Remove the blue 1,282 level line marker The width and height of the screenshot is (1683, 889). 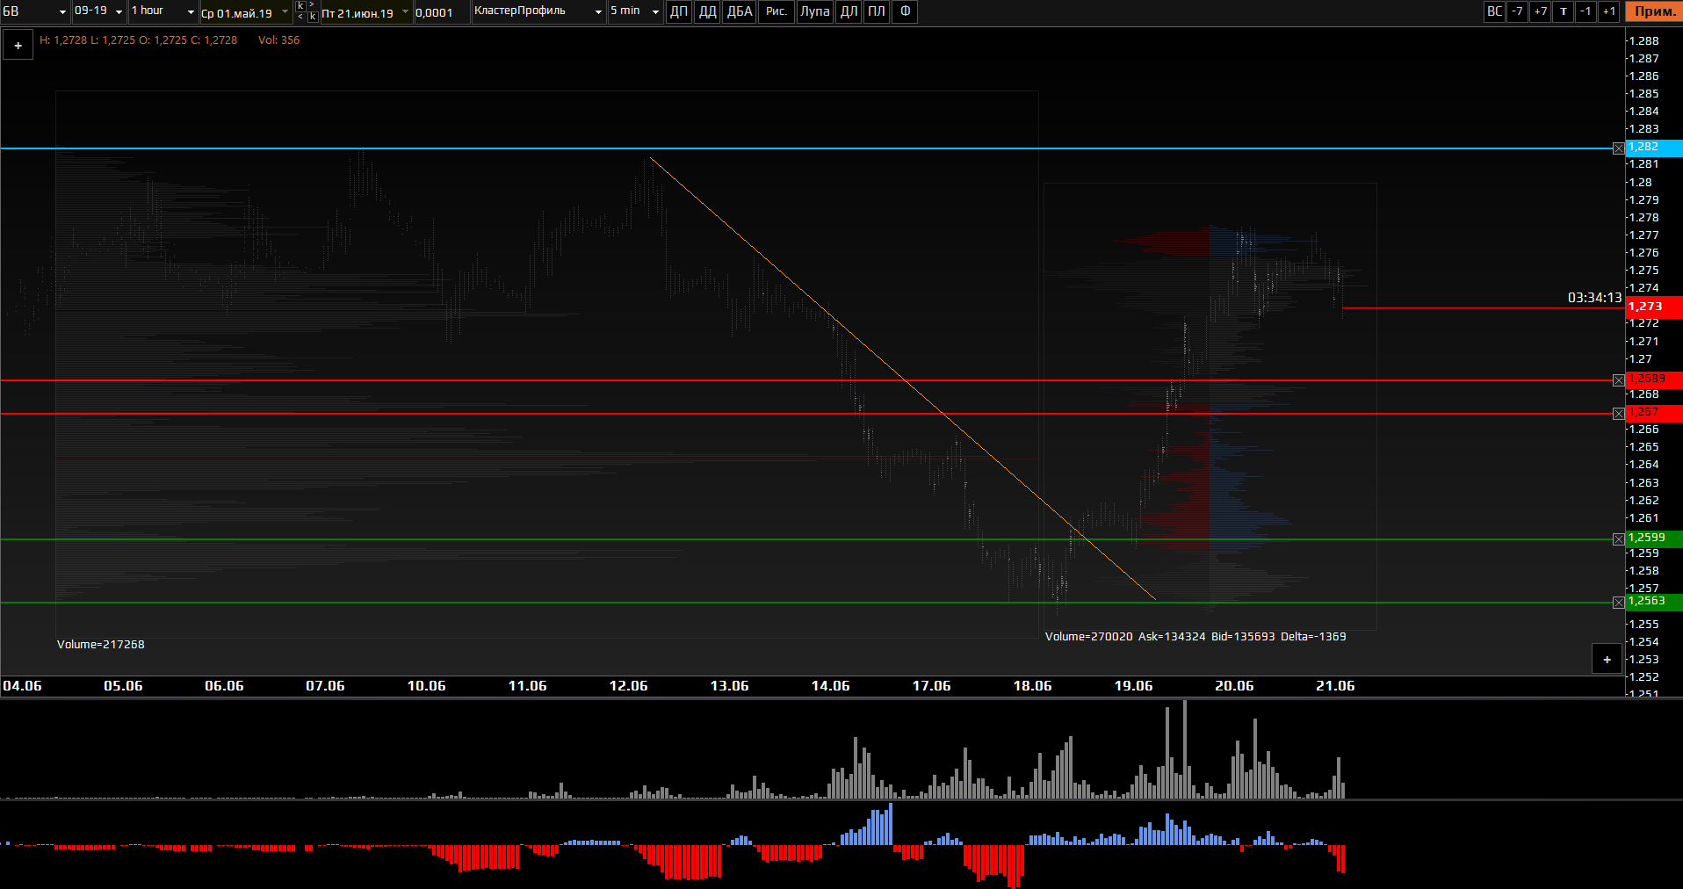1618,148
